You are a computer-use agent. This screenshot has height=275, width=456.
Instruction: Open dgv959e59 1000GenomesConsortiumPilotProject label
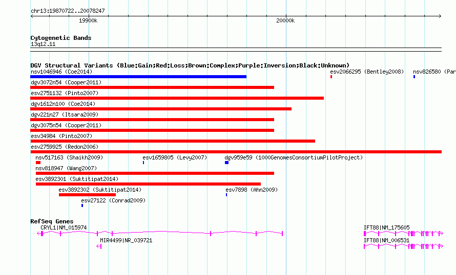[x=294, y=157]
